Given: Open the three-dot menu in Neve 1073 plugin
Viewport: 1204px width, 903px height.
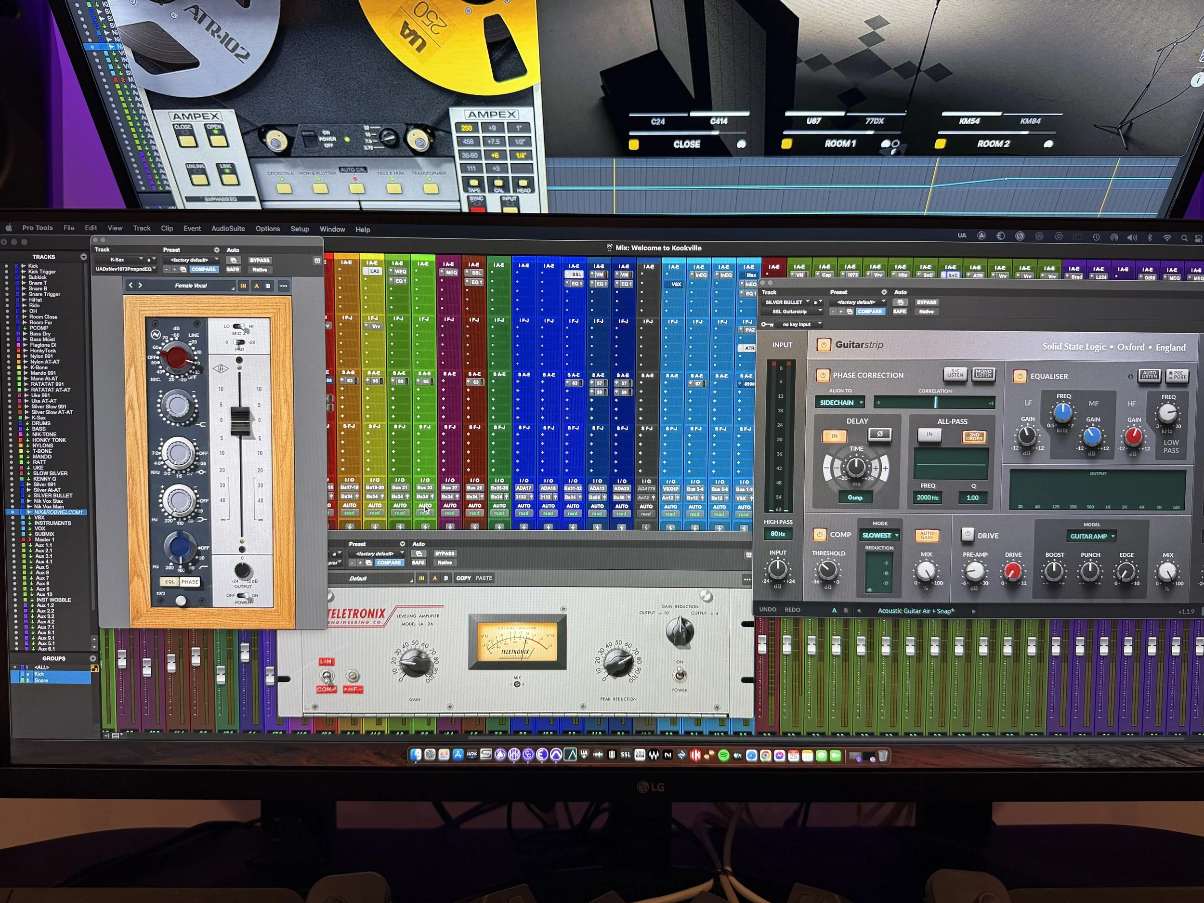Looking at the screenshot, I should [284, 286].
